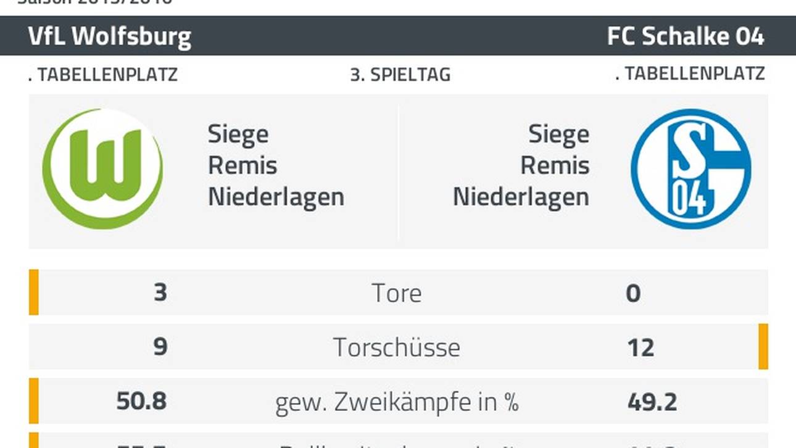Click the orange bar beside Schalke's Torschüsse

pos(763,347)
